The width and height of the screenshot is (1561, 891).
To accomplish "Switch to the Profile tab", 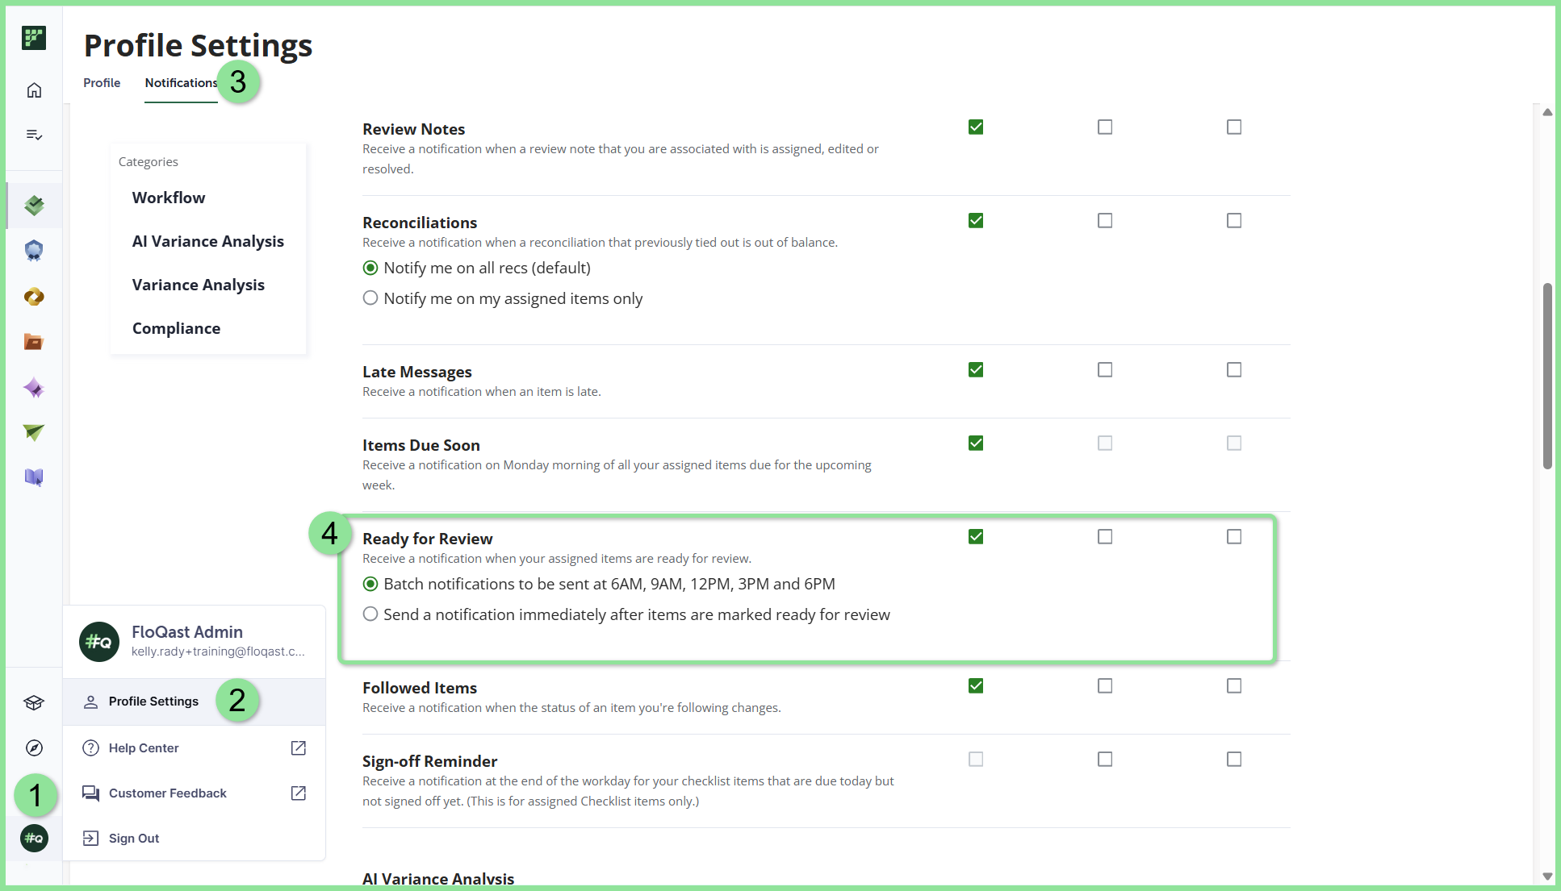I will (x=102, y=83).
